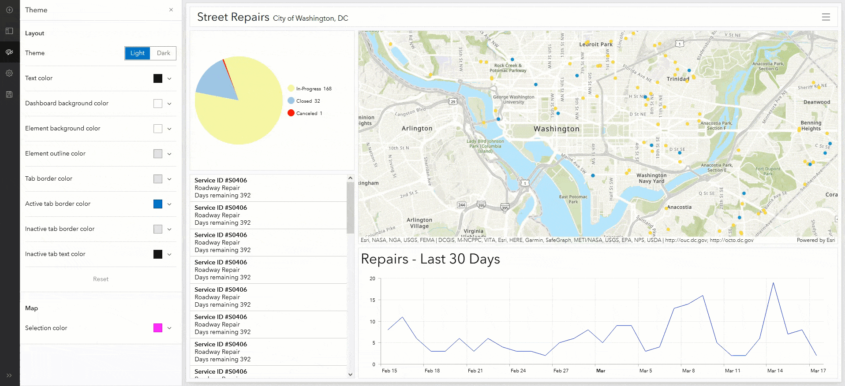Click the In-Progress legend marker
The width and height of the screenshot is (845, 386).
coord(291,89)
